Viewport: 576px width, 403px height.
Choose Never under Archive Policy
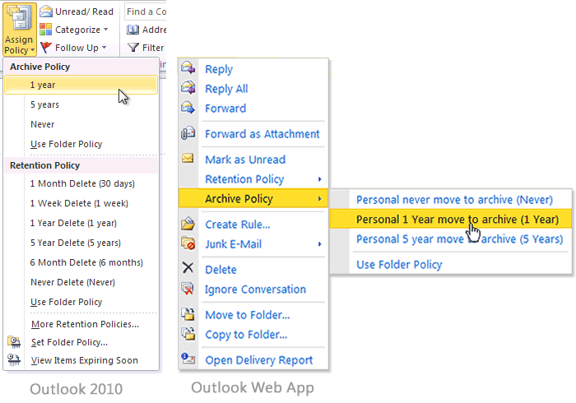point(81,124)
